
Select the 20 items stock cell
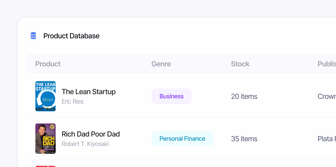coord(244,96)
